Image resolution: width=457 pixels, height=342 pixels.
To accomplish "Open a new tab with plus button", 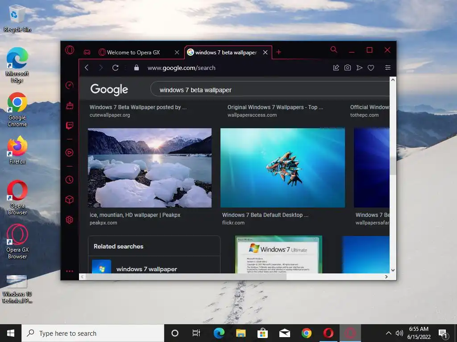I will coord(278,52).
